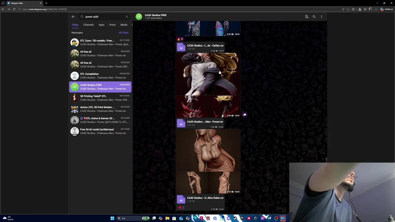Open File Explorer from the taskbar

click(x=167, y=218)
